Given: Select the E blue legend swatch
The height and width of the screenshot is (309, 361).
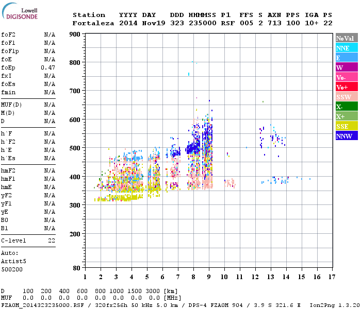Looking at the screenshot, I should pos(347,57).
